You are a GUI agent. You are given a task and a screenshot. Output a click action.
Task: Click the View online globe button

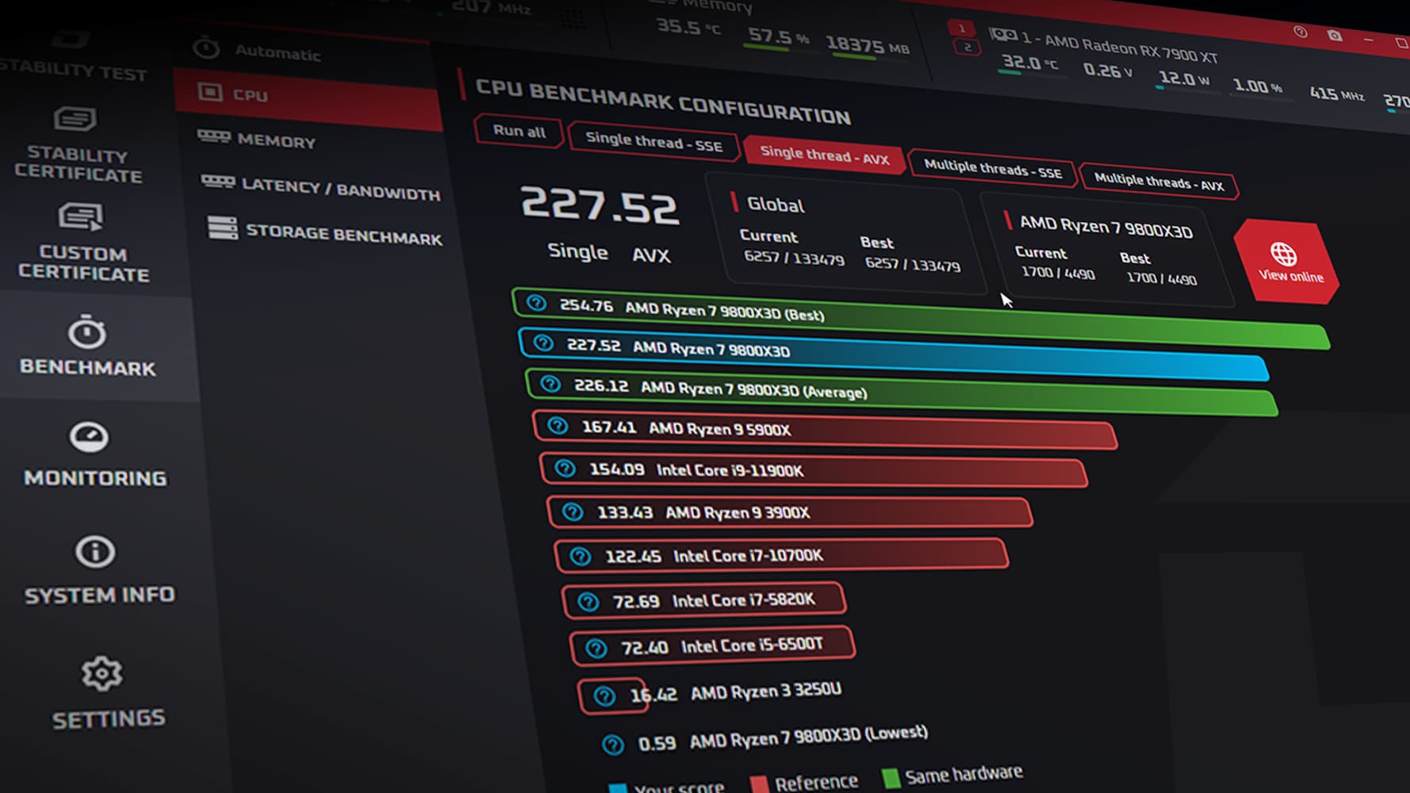coord(1286,262)
